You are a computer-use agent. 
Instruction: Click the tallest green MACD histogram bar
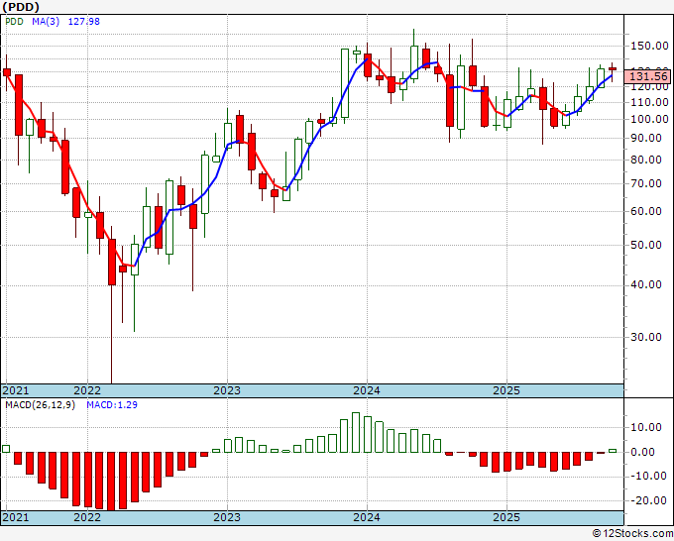pos(356,432)
